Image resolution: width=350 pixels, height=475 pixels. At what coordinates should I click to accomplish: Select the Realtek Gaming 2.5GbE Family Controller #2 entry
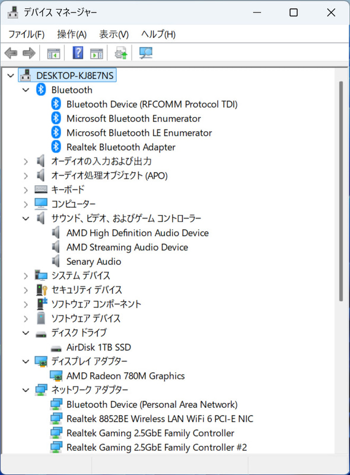tap(155, 447)
